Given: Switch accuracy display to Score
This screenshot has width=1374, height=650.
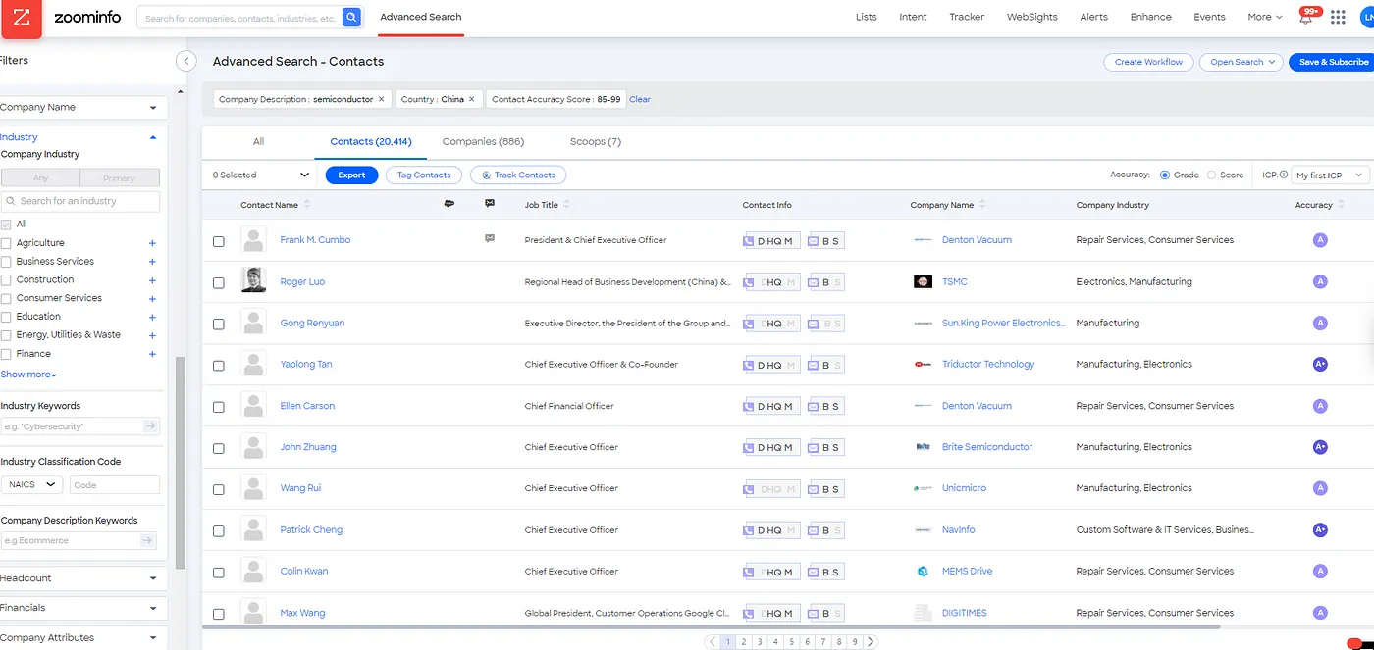Looking at the screenshot, I should pos(1212,175).
